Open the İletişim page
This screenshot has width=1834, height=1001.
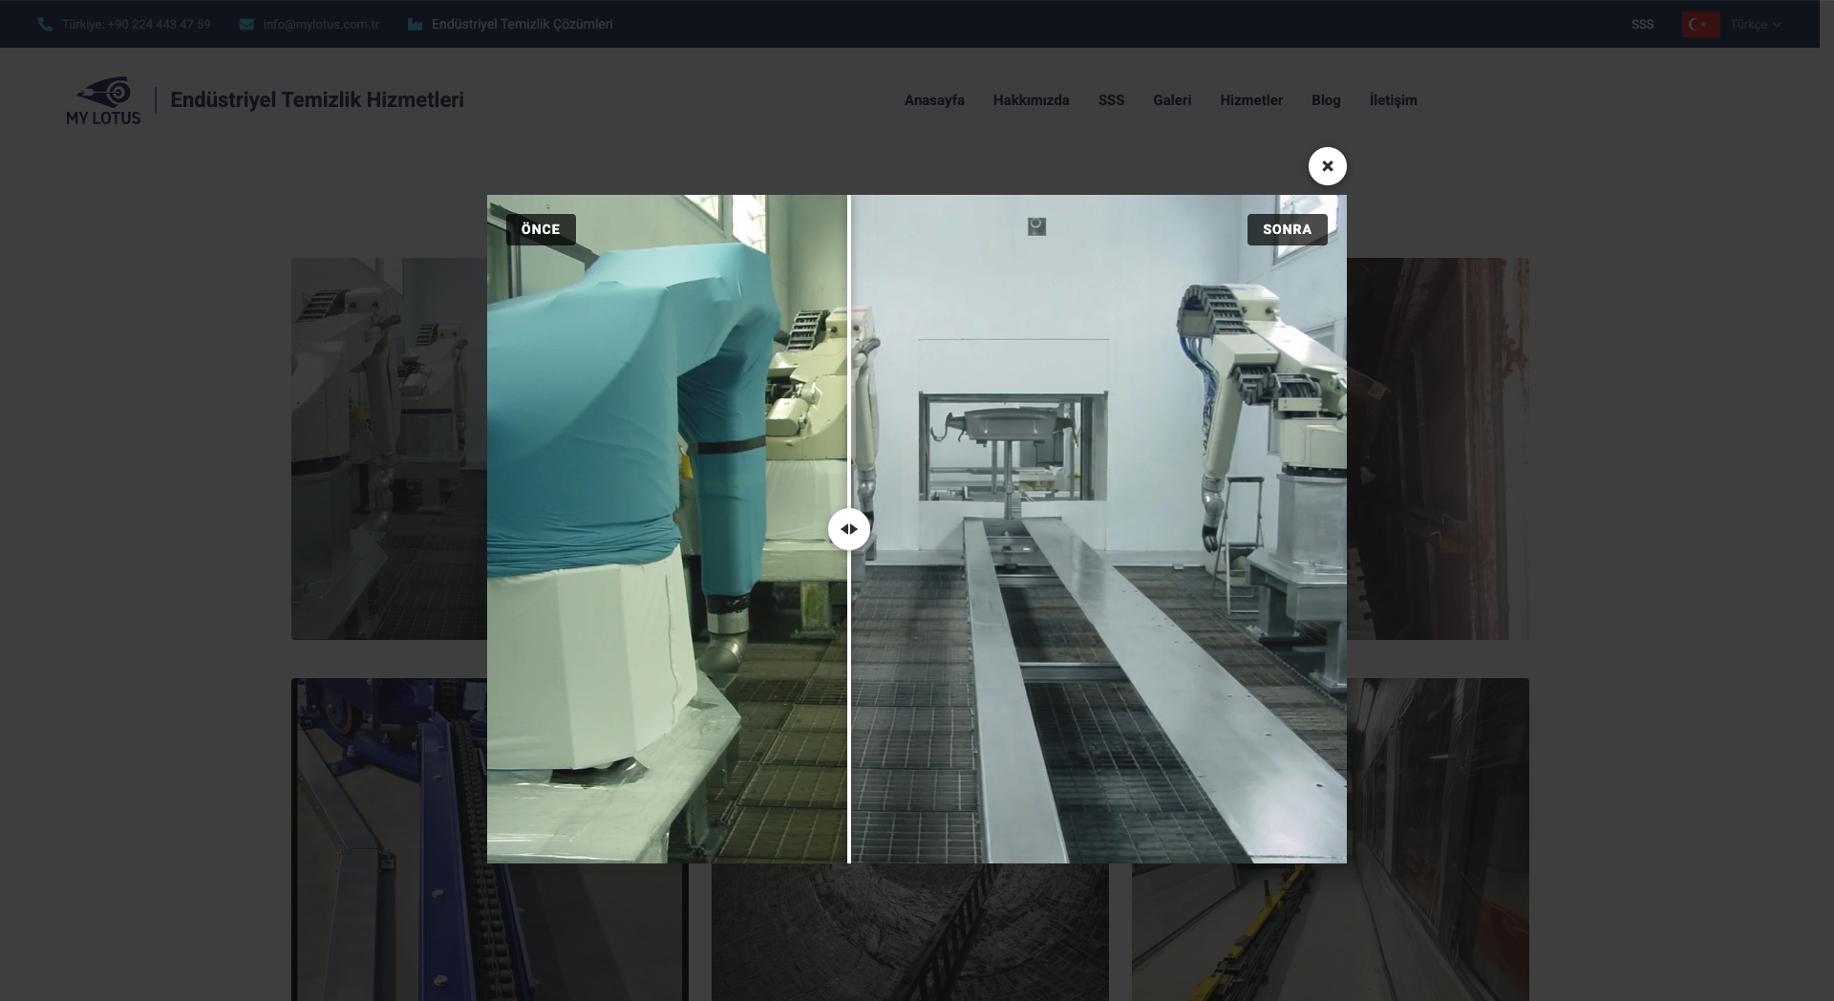(x=1393, y=100)
